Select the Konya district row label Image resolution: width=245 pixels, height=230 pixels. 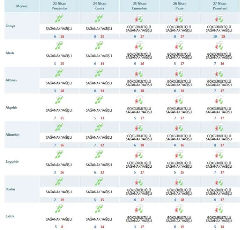click(11, 26)
